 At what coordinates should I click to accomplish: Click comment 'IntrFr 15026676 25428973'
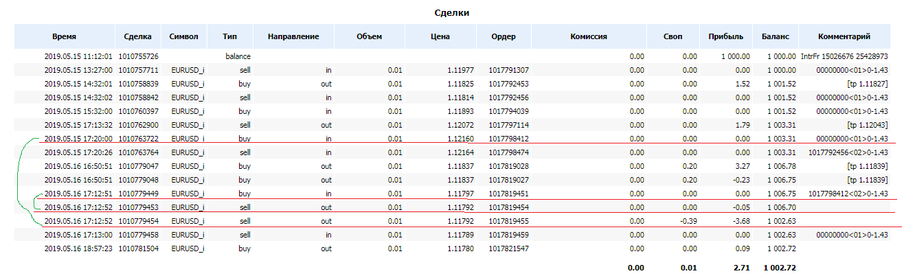pos(845,55)
